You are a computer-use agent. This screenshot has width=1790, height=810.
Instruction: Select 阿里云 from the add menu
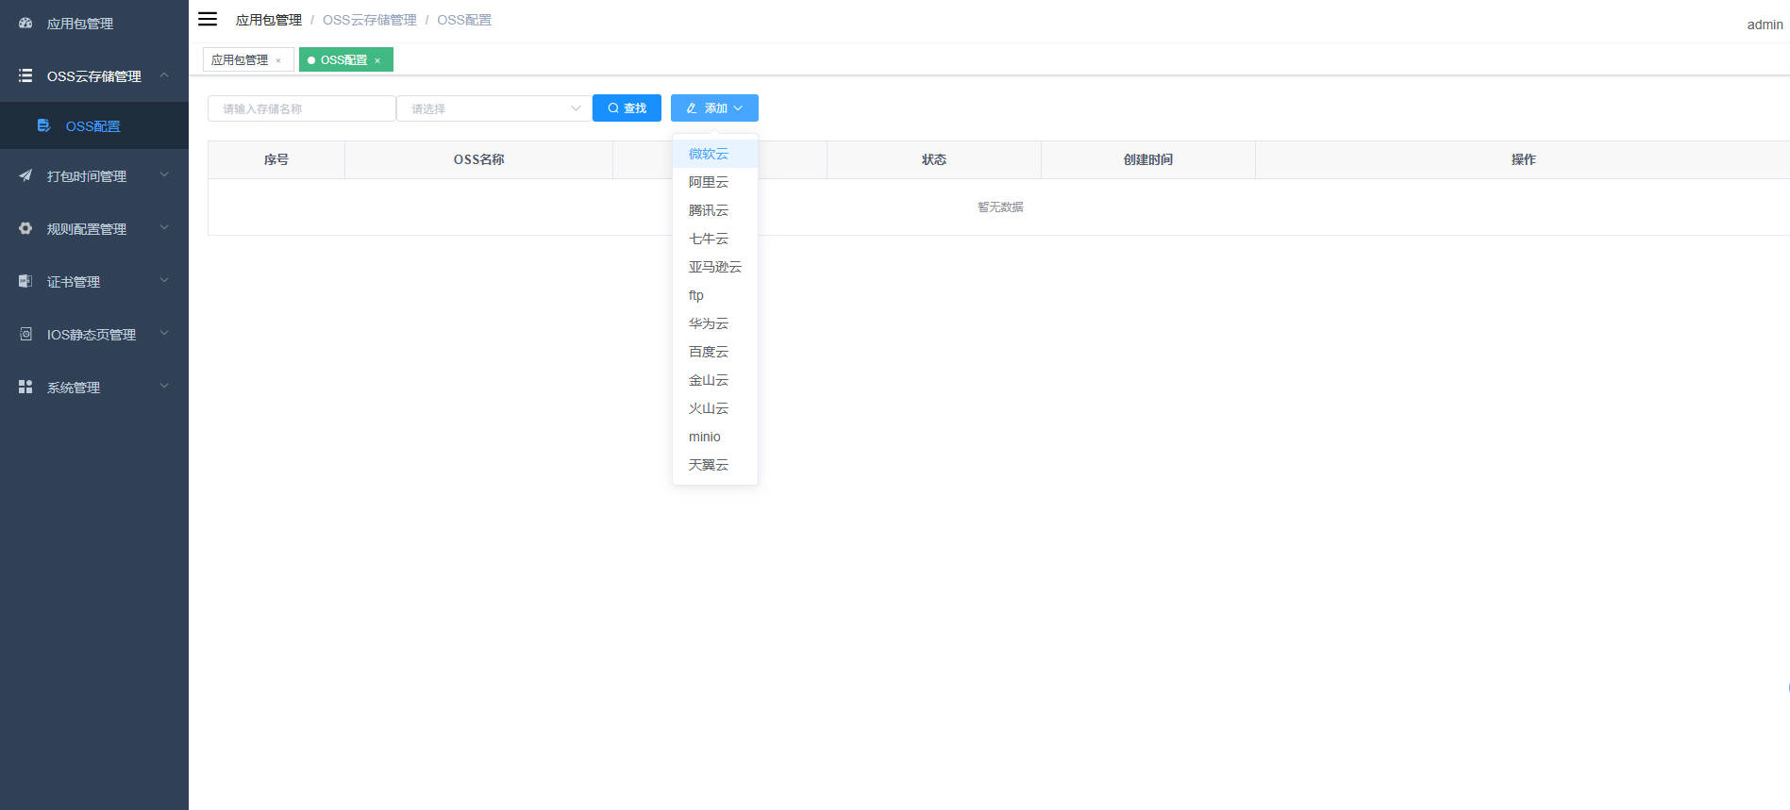point(709,182)
